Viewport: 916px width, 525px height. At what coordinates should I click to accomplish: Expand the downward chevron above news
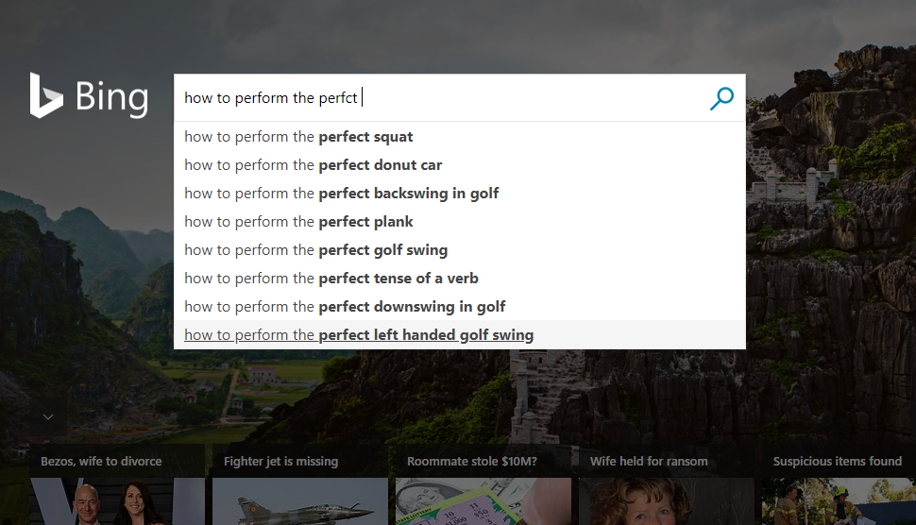click(x=48, y=415)
